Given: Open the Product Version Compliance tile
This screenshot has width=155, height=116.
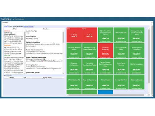Looking at the screenshot, I should pos(137,51).
